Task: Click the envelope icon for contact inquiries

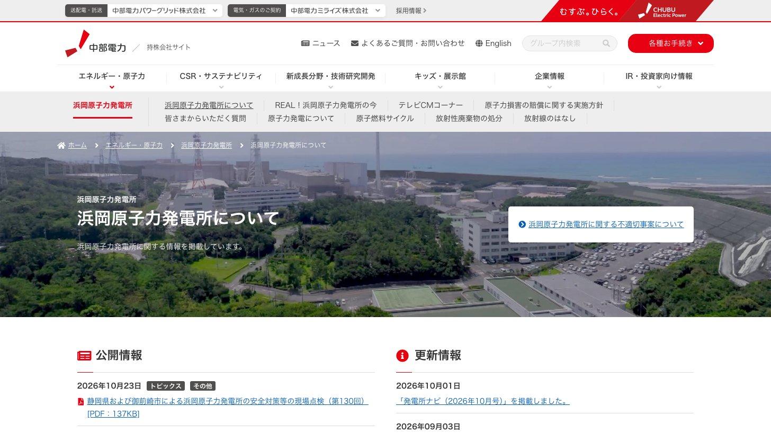Action: (x=355, y=43)
